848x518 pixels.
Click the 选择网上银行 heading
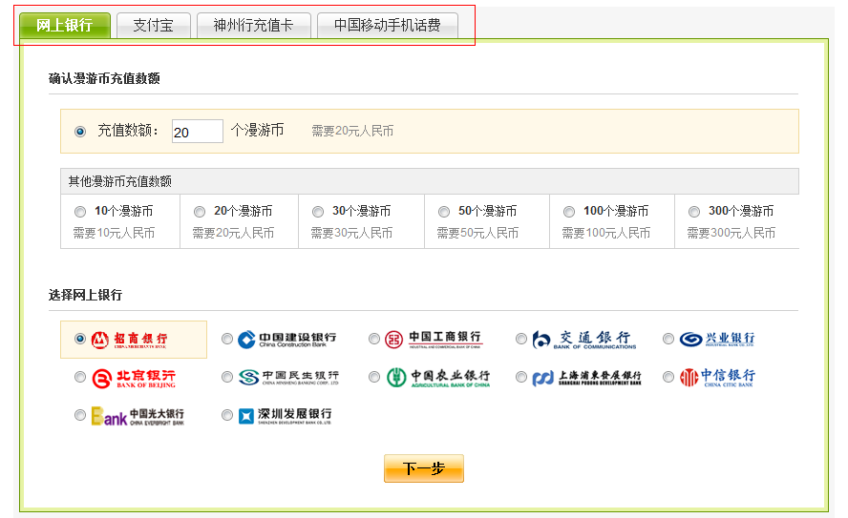pyautogui.click(x=85, y=295)
